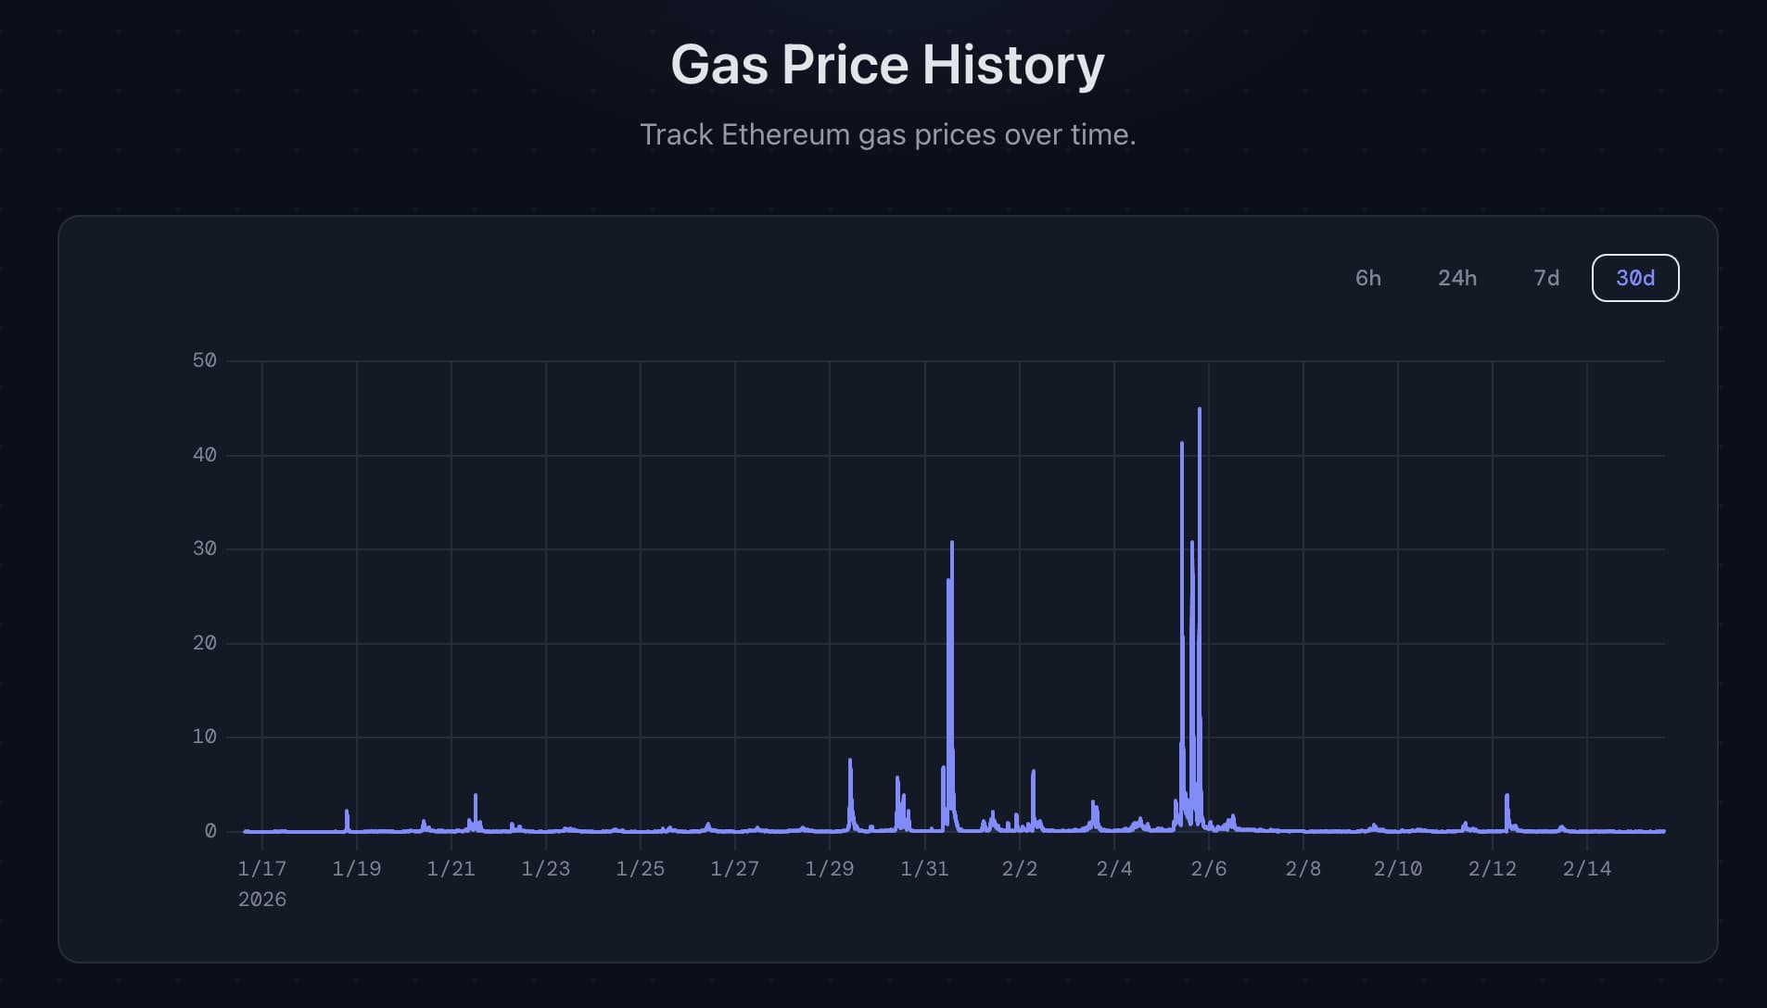Click the 2/6 date axis label

click(1208, 868)
